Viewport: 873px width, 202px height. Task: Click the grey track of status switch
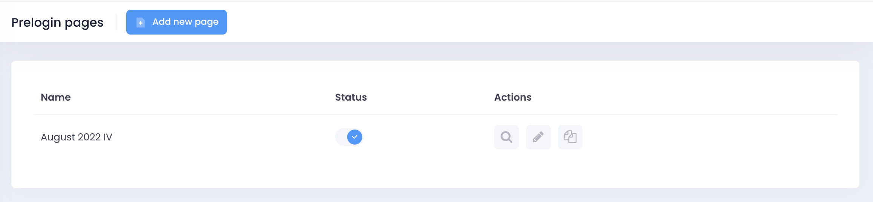tap(341, 137)
